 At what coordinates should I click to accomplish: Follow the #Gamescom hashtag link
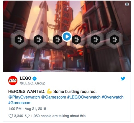point(20,103)
